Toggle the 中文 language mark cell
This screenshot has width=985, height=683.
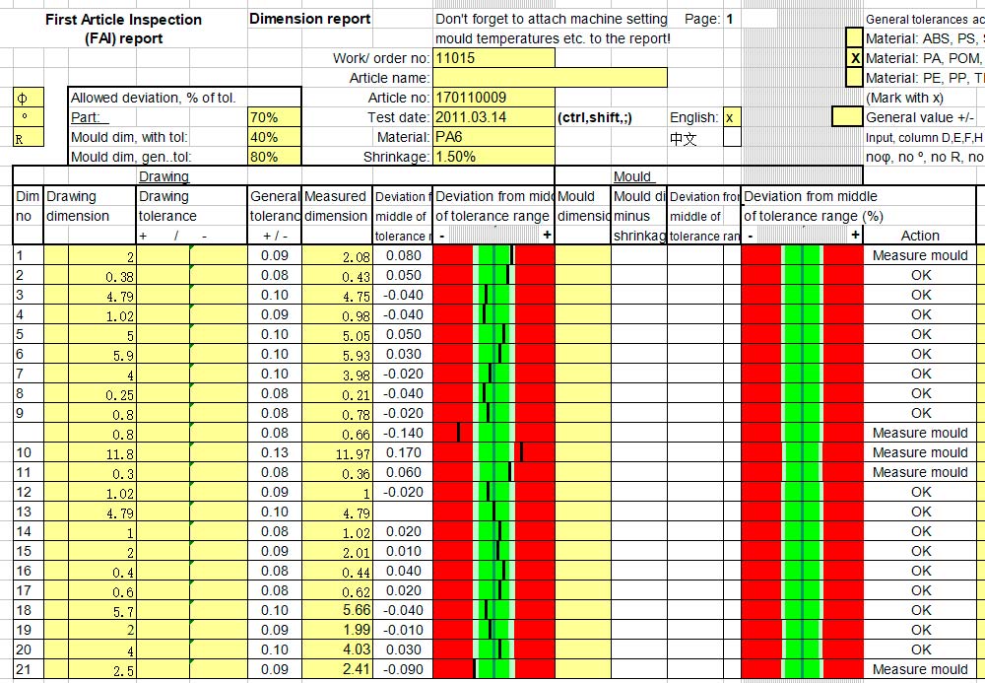732,137
